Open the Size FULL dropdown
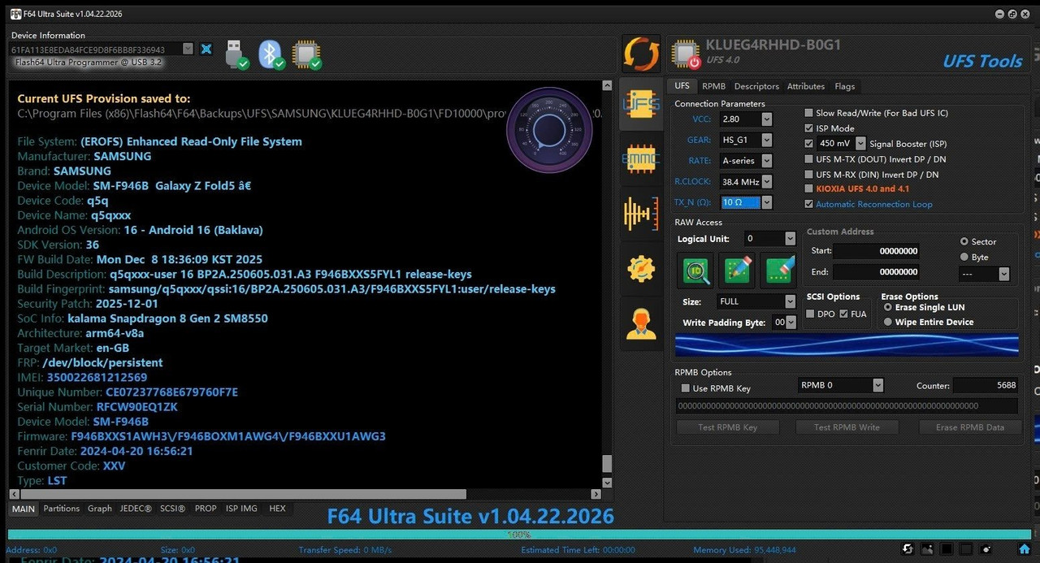The image size is (1040, 563). pos(791,301)
